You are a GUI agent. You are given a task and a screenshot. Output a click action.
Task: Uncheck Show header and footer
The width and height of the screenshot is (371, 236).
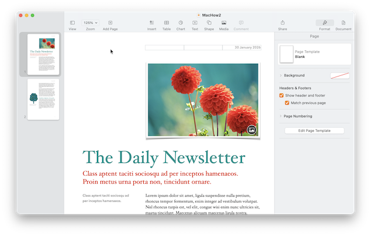tap(282, 95)
